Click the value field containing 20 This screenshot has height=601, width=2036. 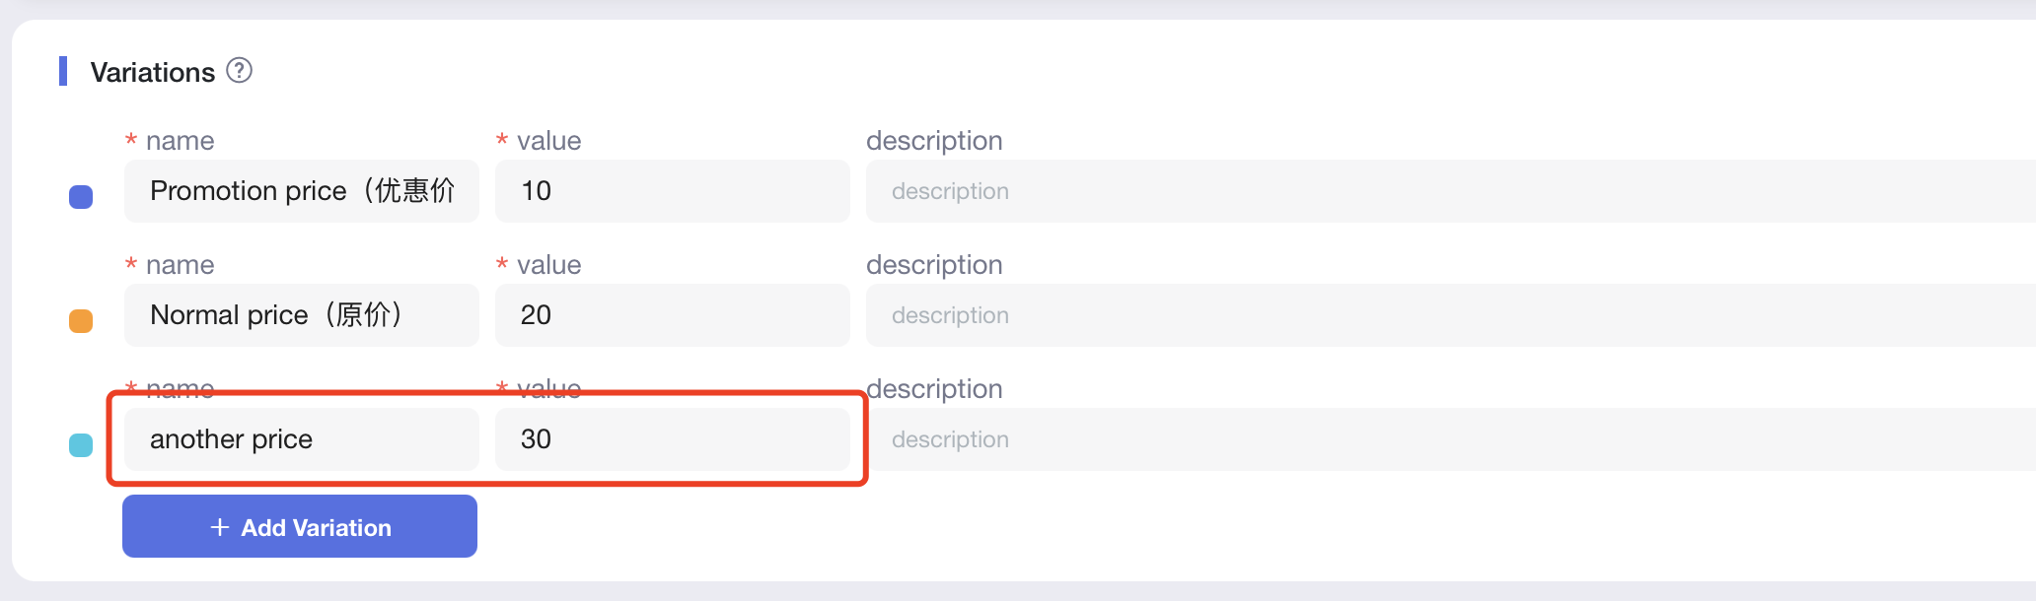pos(672,315)
